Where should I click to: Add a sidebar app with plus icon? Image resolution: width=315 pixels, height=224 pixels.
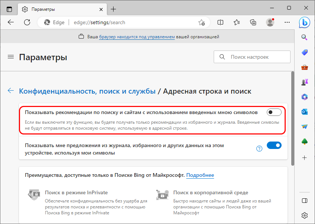pos(305,158)
